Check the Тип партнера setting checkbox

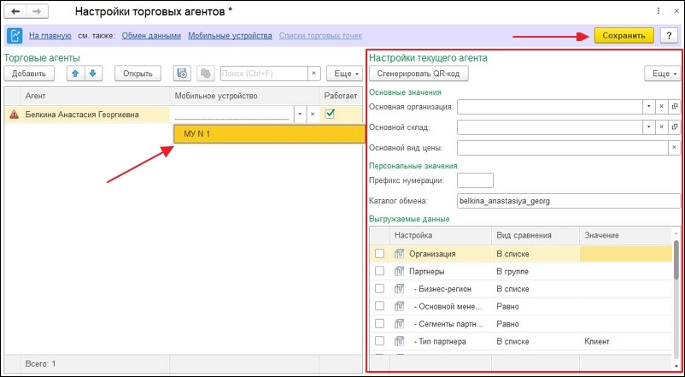point(379,341)
